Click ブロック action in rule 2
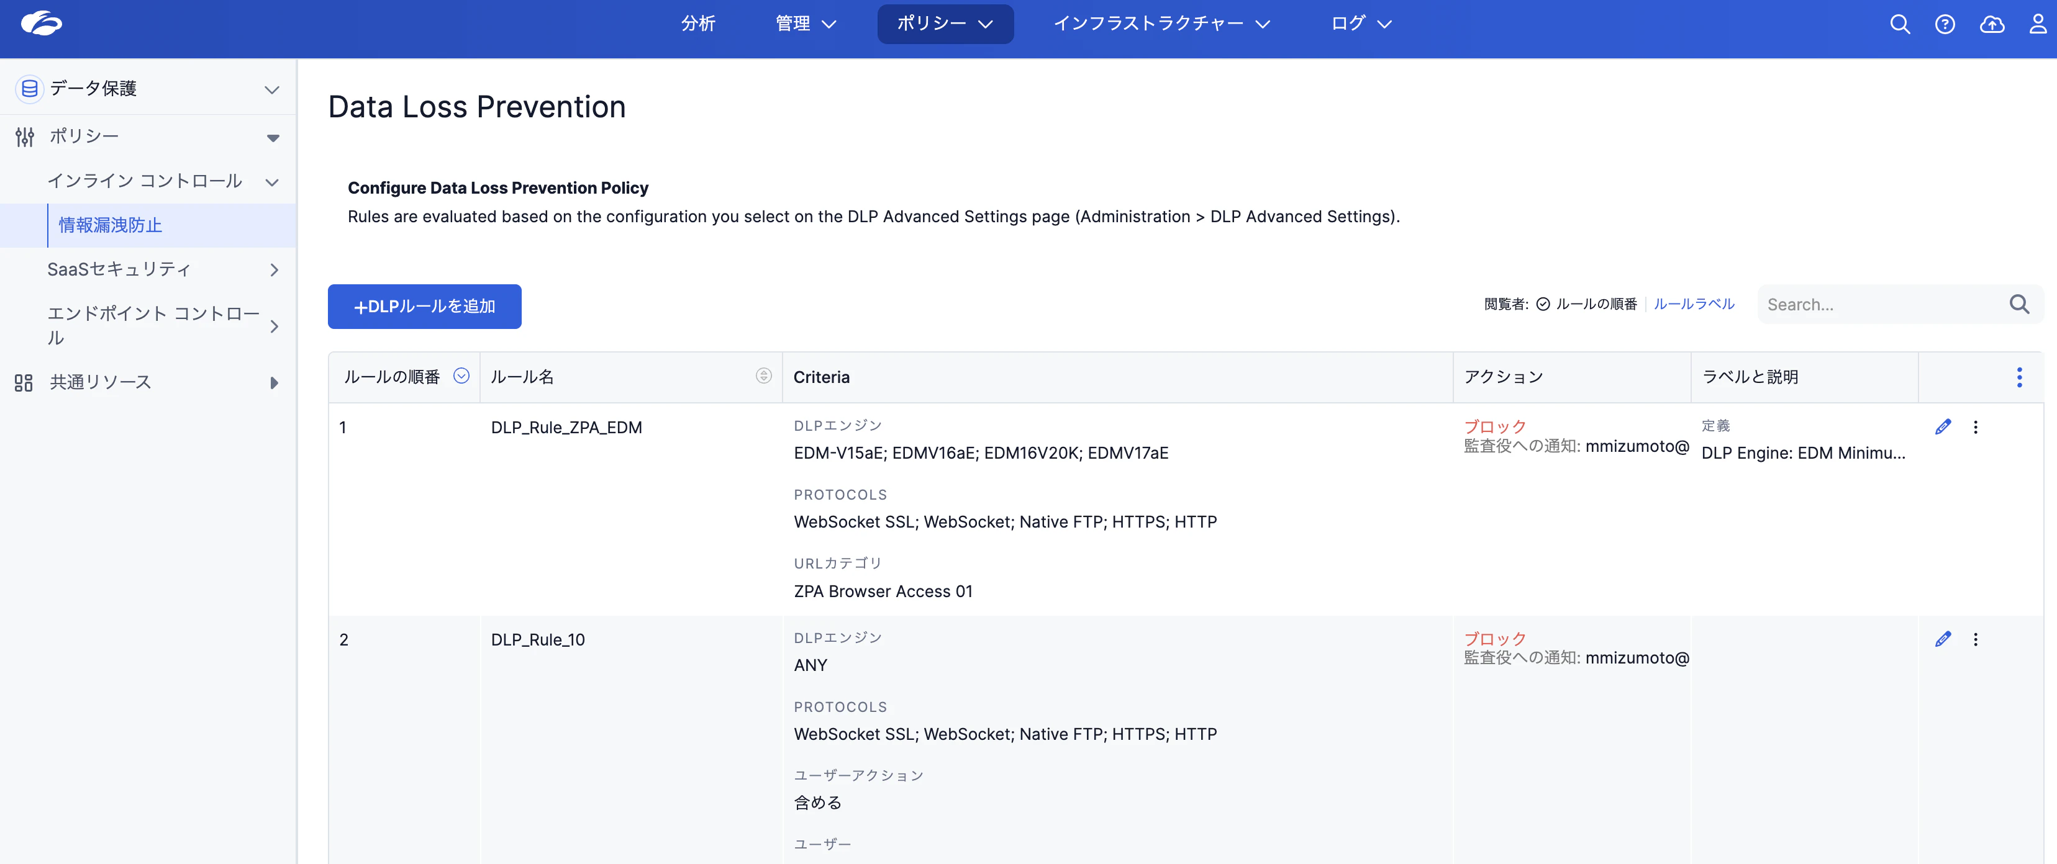This screenshot has height=864, width=2057. (1494, 639)
